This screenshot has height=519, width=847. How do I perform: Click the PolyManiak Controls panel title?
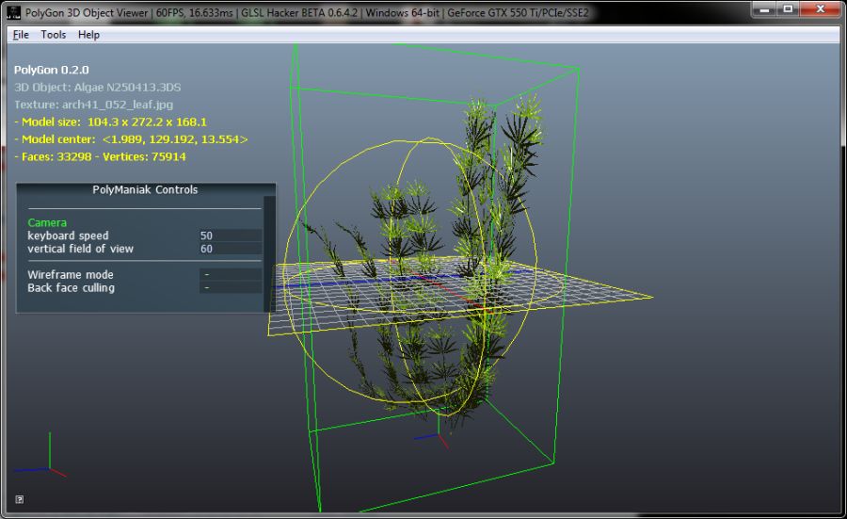tap(145, 189)
